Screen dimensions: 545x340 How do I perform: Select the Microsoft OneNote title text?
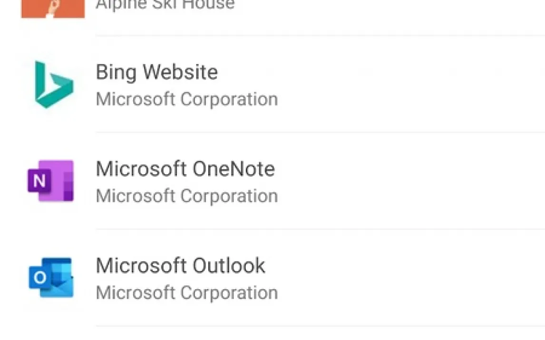pos(185,169)
